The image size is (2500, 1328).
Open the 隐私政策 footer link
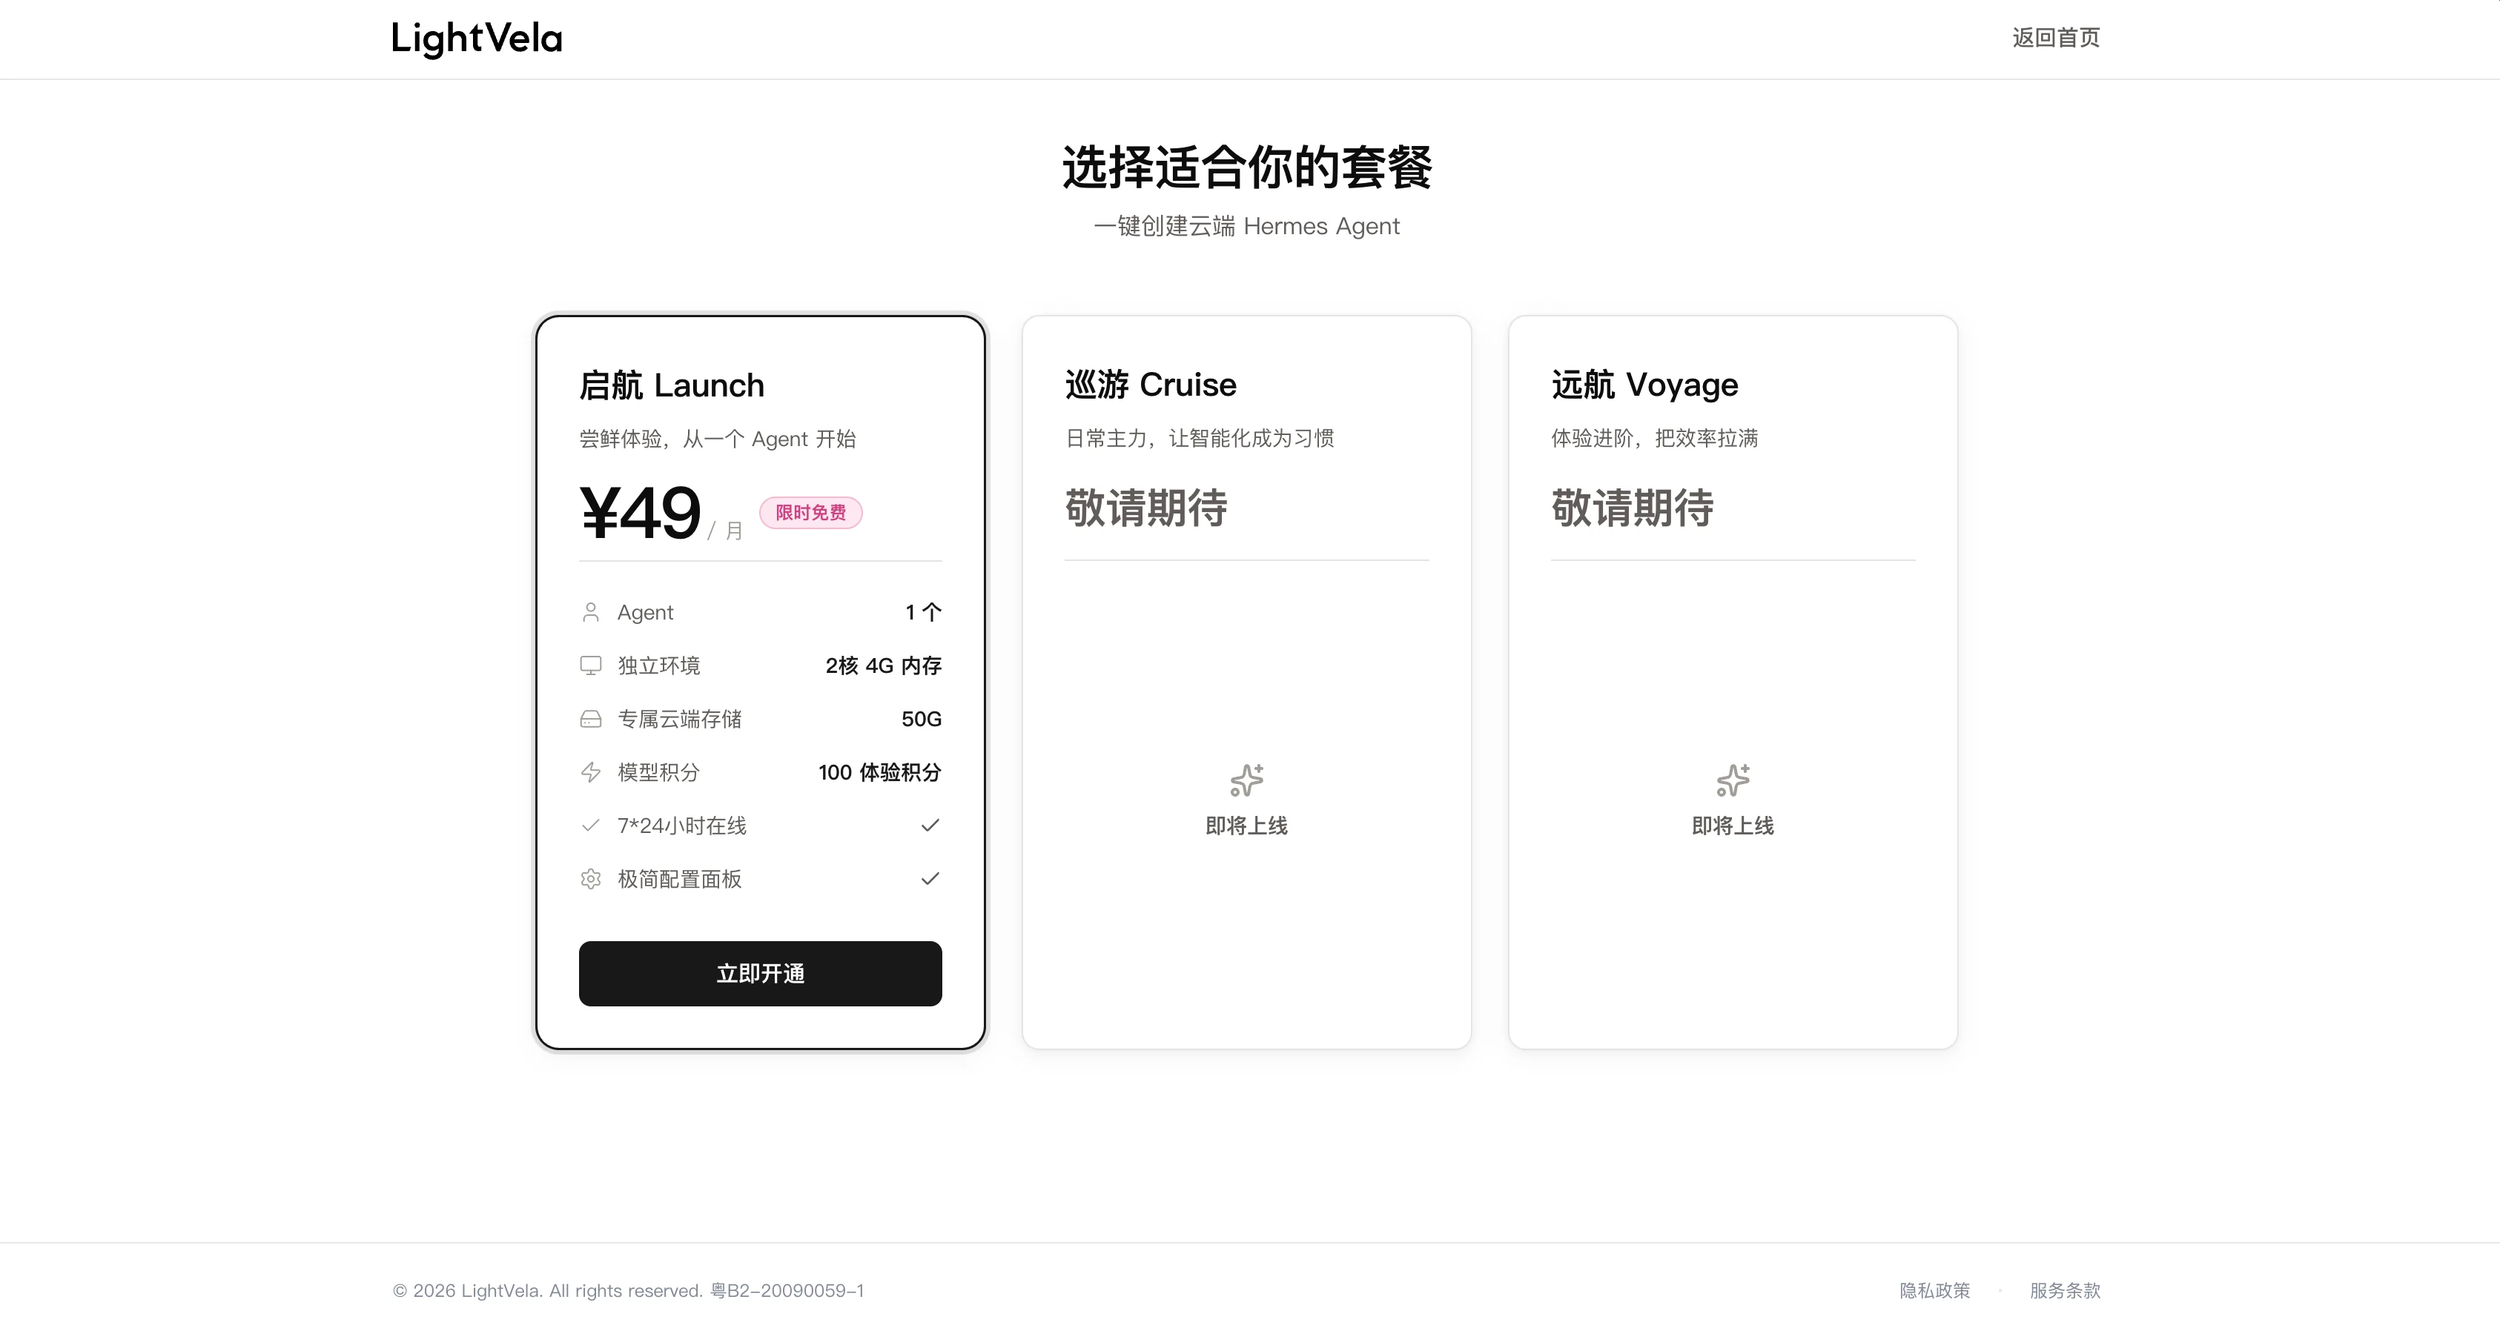pyautogui.click(x=1934, y=1290)
